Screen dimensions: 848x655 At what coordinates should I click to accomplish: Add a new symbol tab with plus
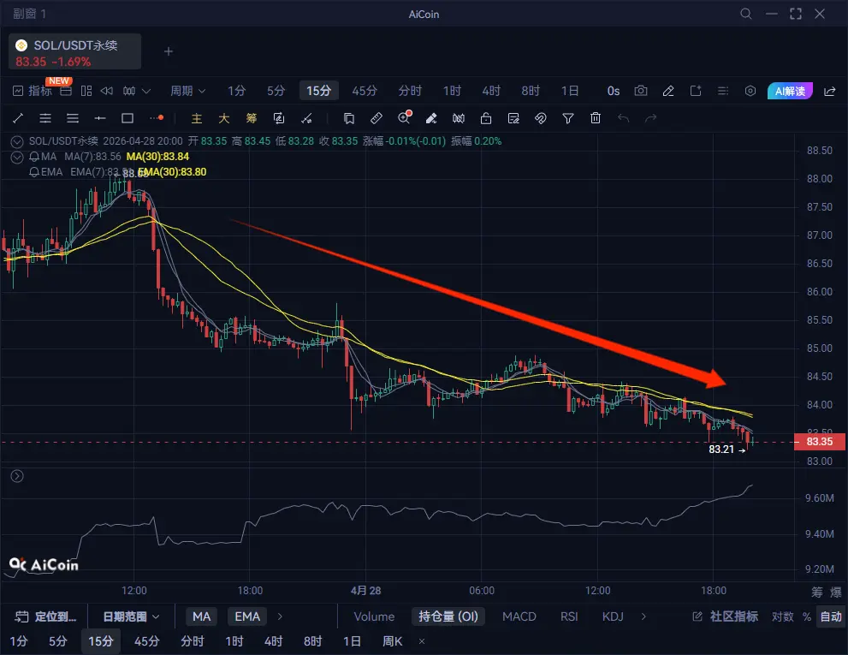169,51
